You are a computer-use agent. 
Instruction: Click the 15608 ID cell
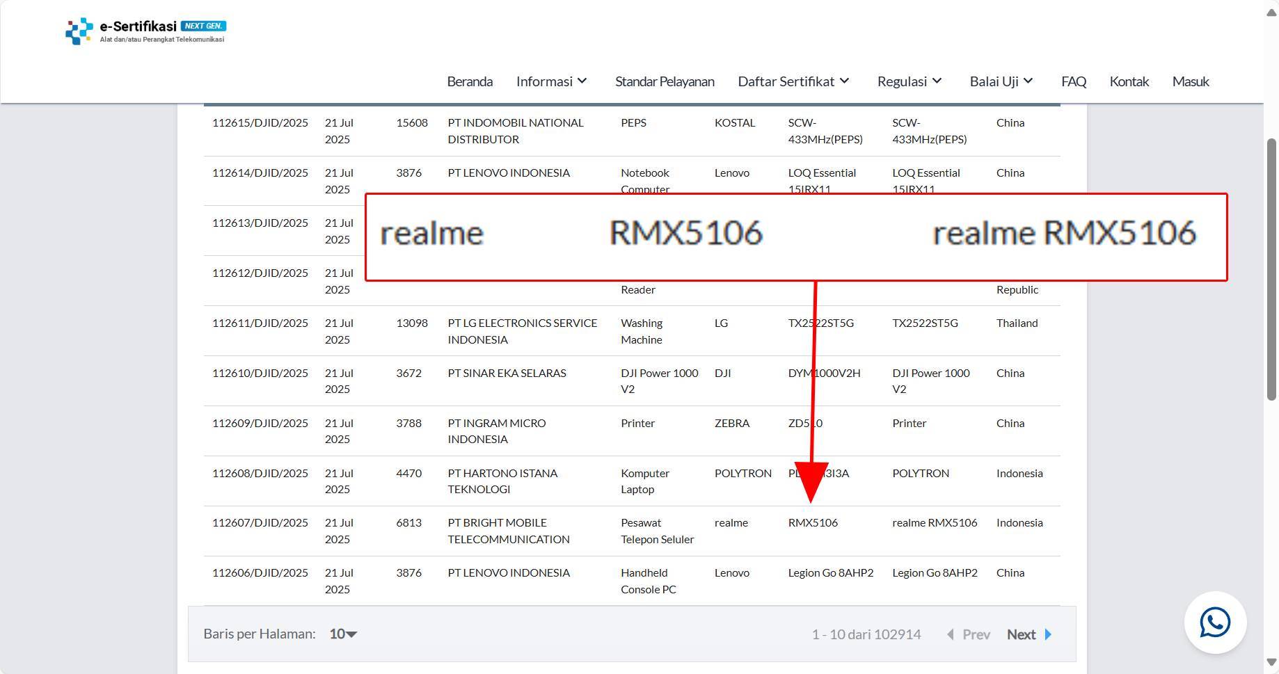(x=412, y=122)
